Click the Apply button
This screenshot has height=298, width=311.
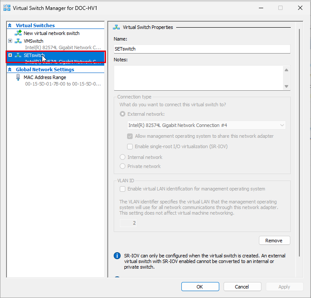tap(284, 287)
